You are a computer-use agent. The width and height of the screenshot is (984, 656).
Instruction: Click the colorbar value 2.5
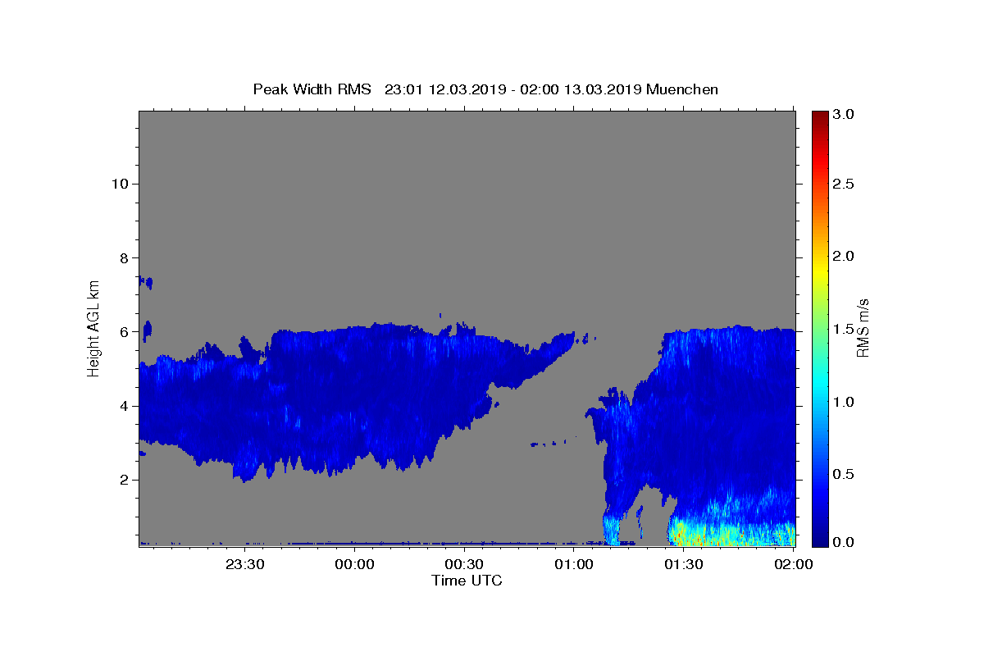click(x=845, y=184)
